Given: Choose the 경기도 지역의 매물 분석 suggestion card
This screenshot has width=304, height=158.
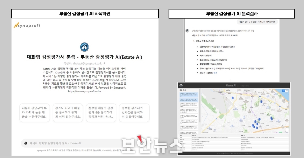Looking at the screenshot, I should 68,113.
